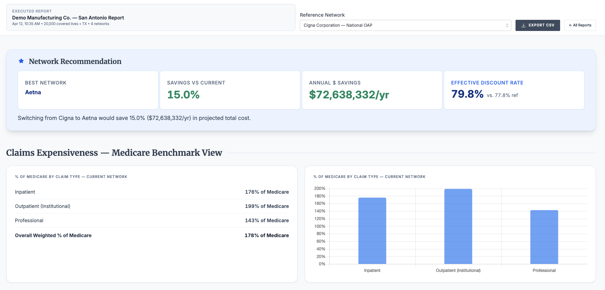605x290 pixels.
Task: Click the Savings vs Current label
Action: (196, 83)
